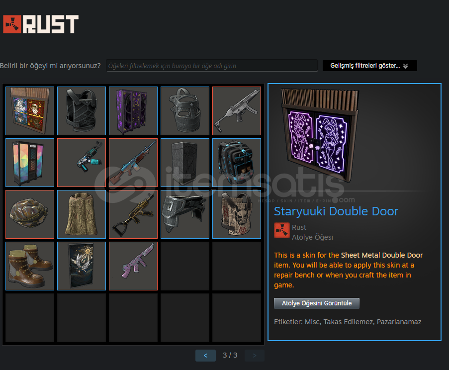Click the item name filter input field
Screen dimensions: 449x370
[x=212, y=66]
